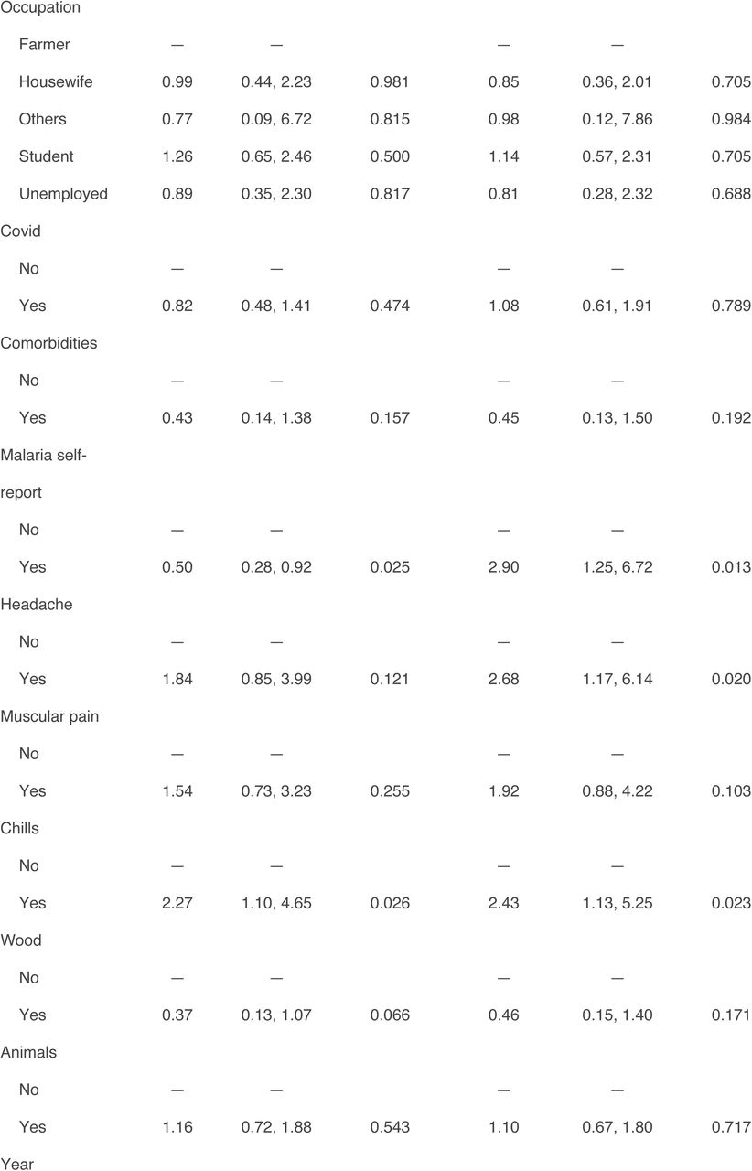
Task: Click the Animals heading
Action: 28,1052
